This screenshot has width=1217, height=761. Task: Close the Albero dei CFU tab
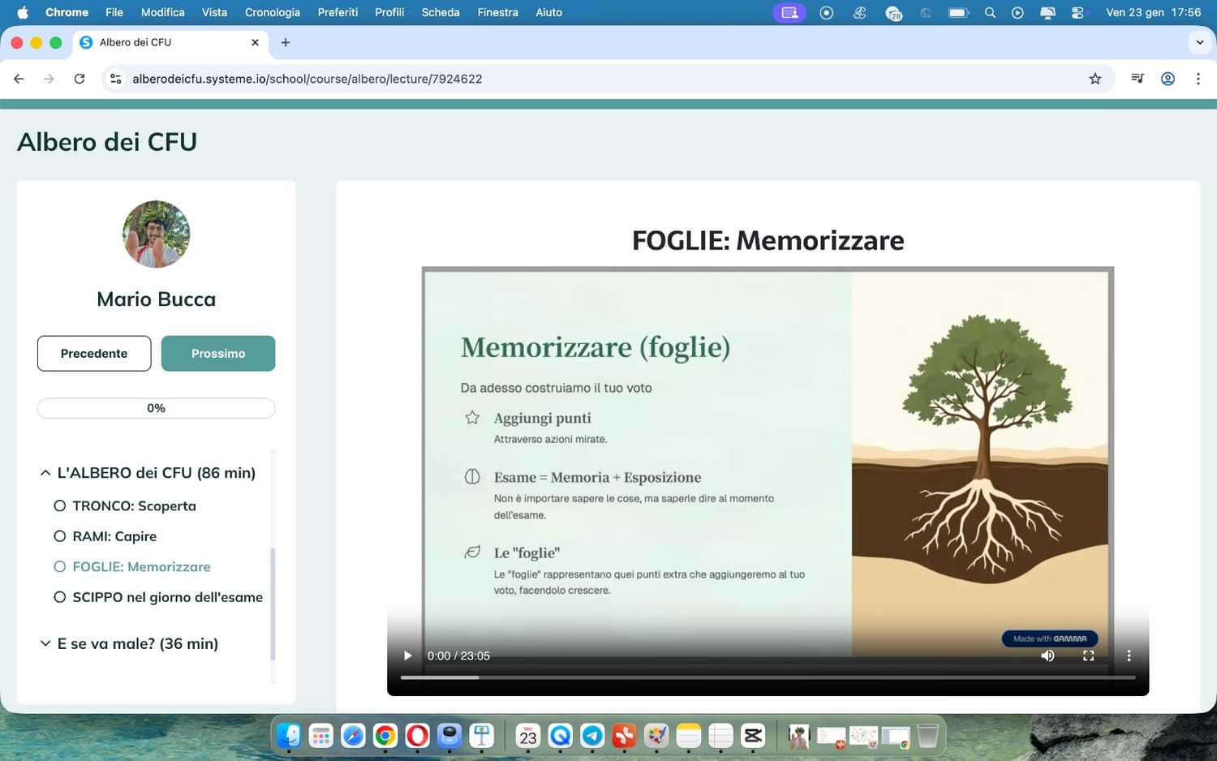click(x=255, y=42)
